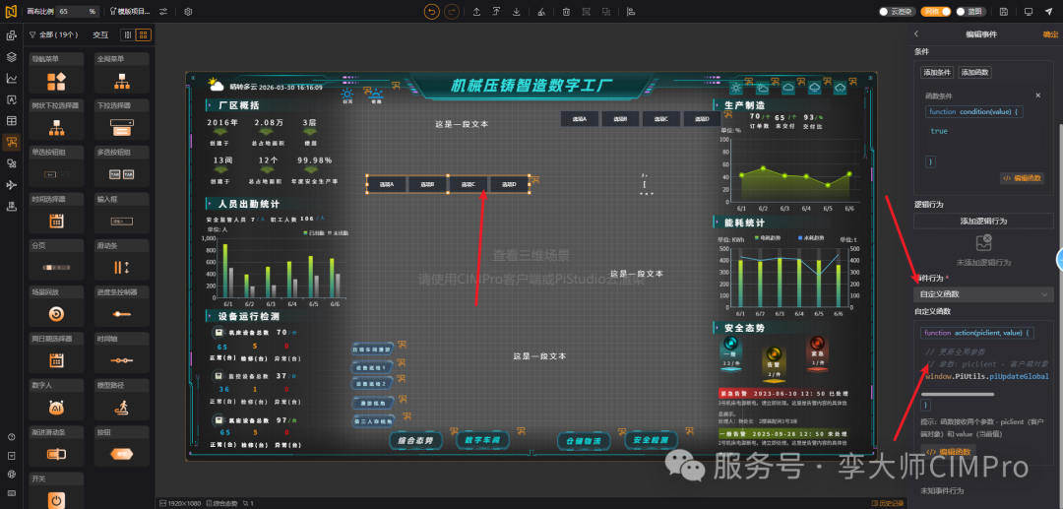This screenshot has width=1063, height=509.
Task: Click the 添加条件 button
Action: point(936,73)
